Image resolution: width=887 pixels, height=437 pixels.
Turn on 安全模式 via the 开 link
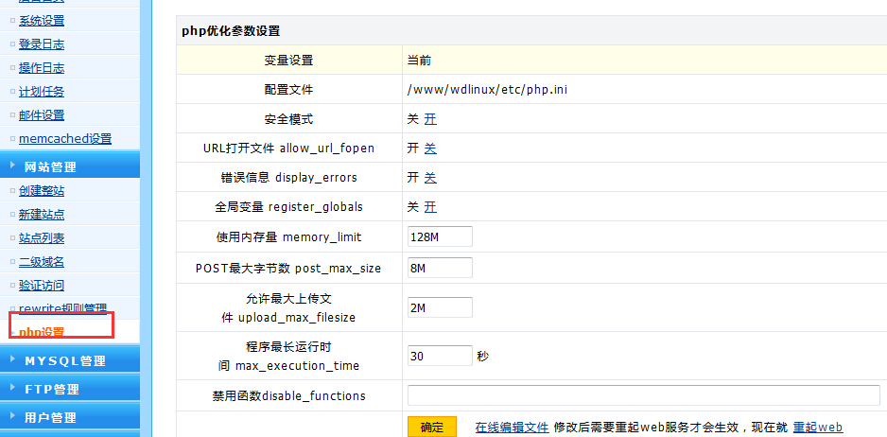pyautogui.click(x=430, y=119)
